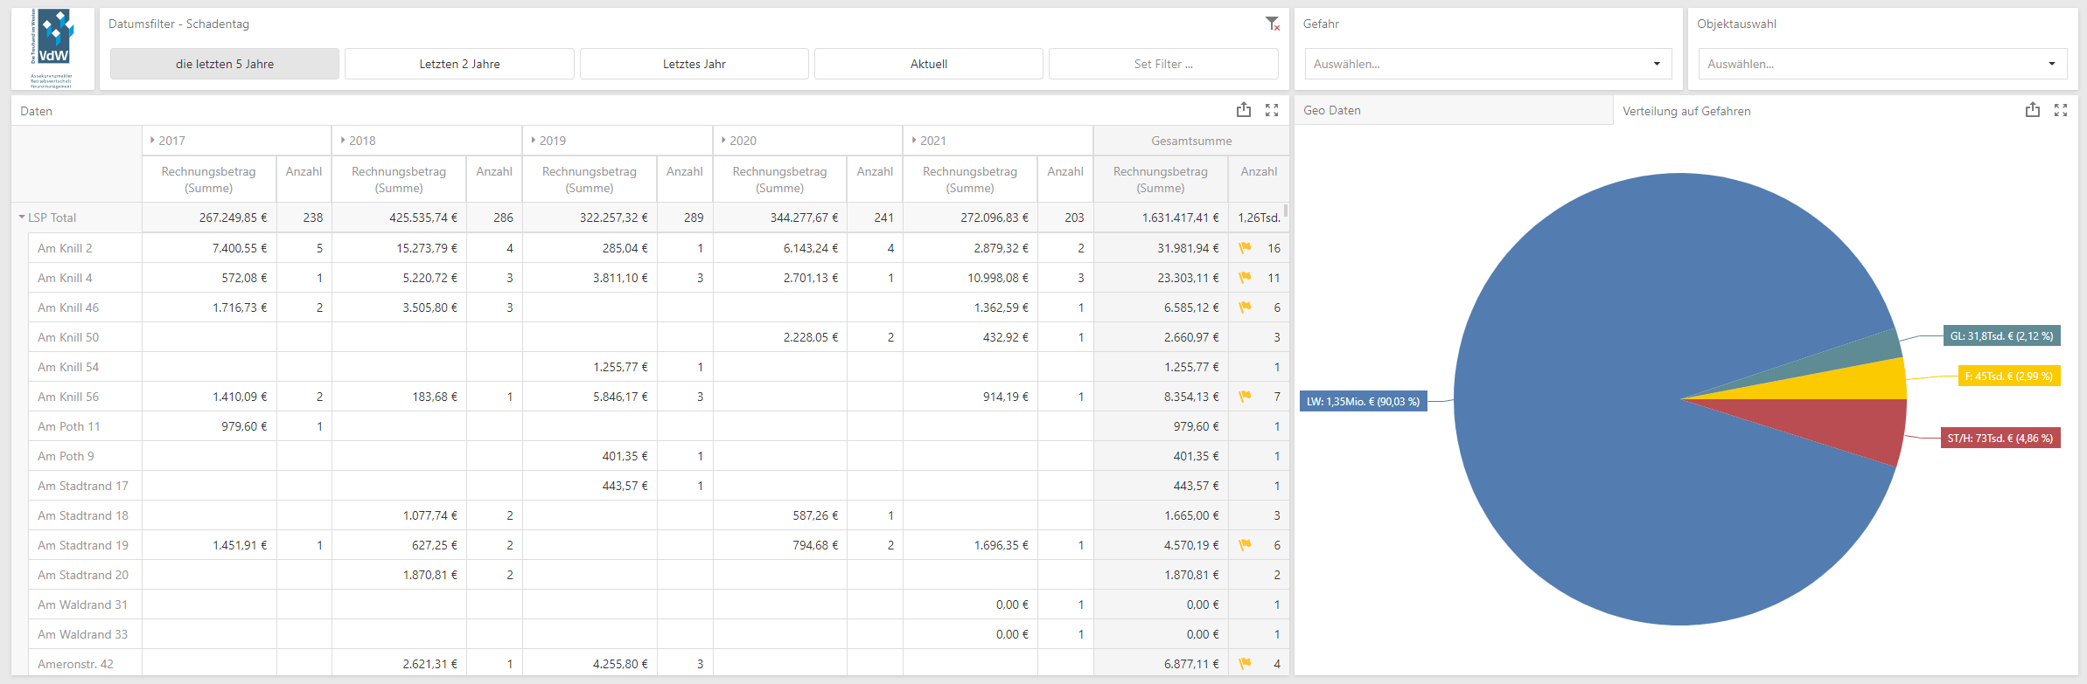Click the GL: 31,8Tsd. € label
Screen dimensions: 2087x684
pyautogui.click(x=2001, y=335)
